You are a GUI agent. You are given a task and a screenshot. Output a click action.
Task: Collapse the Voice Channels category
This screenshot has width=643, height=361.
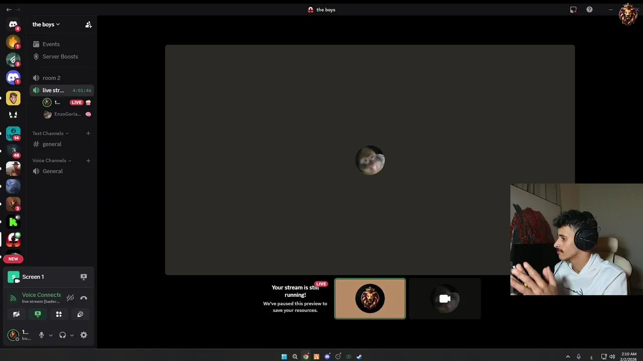[x=52, y=160]
